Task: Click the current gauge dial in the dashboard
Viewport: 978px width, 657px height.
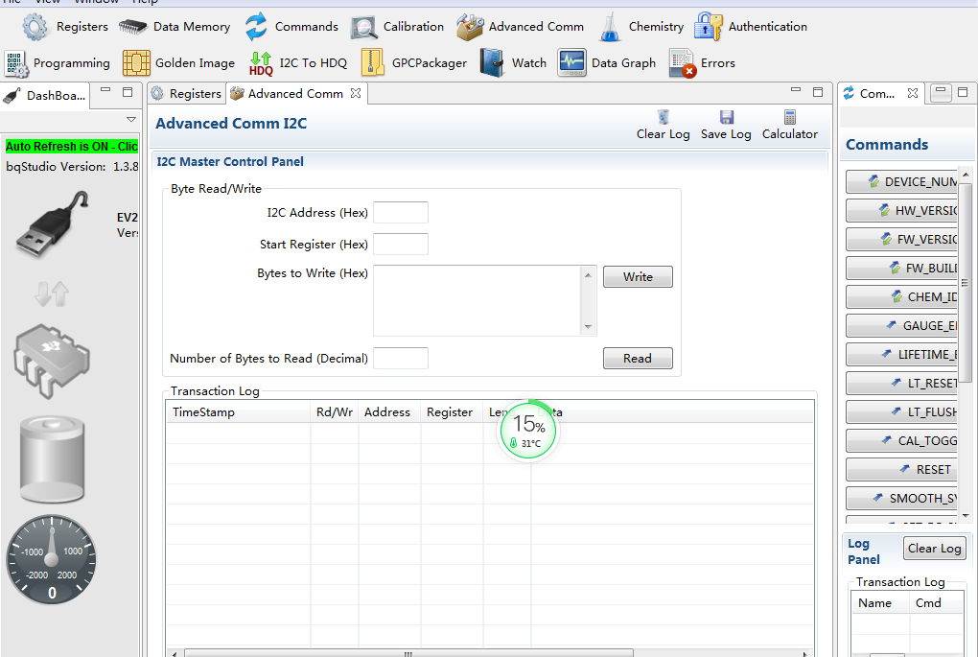Action: [51, 559]
